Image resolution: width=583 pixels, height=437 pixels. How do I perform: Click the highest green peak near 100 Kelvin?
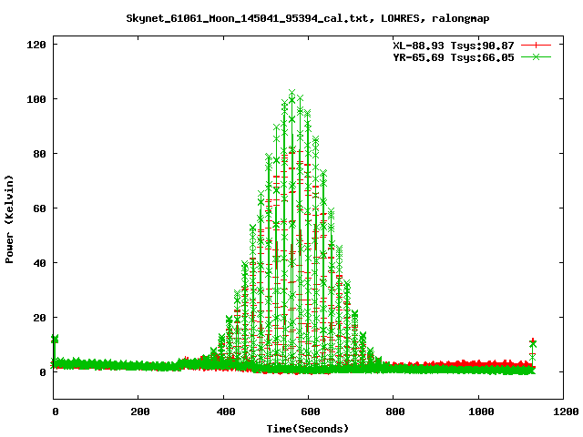pyautogui.click(x=291, y=93)
